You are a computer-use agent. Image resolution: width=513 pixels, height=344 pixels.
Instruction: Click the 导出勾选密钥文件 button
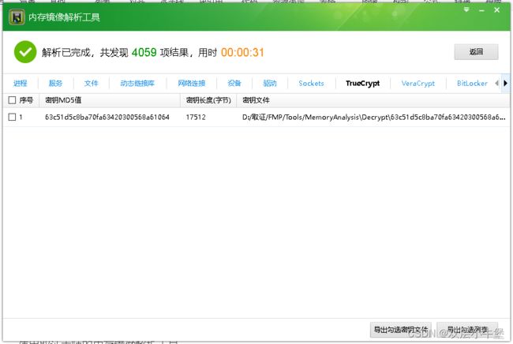point(401,330)
